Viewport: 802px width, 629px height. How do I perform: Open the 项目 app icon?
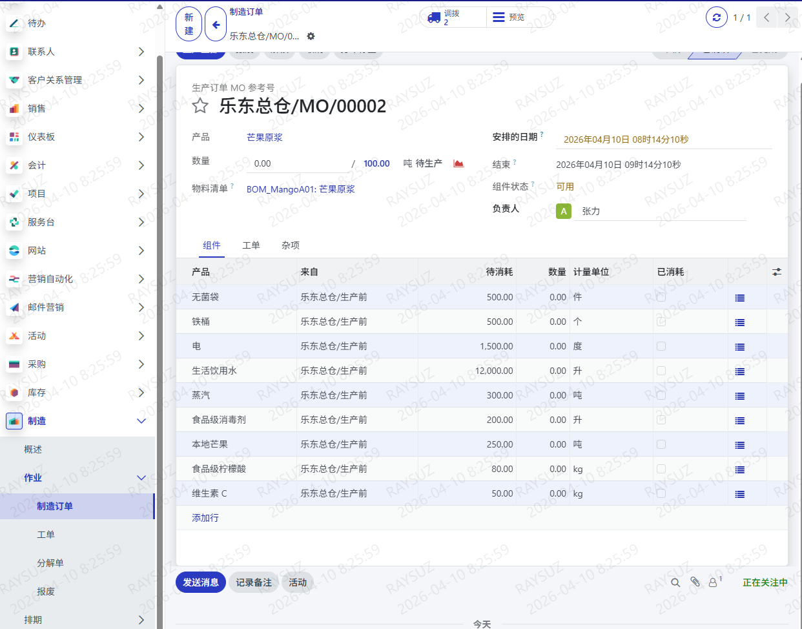point(14,194)
